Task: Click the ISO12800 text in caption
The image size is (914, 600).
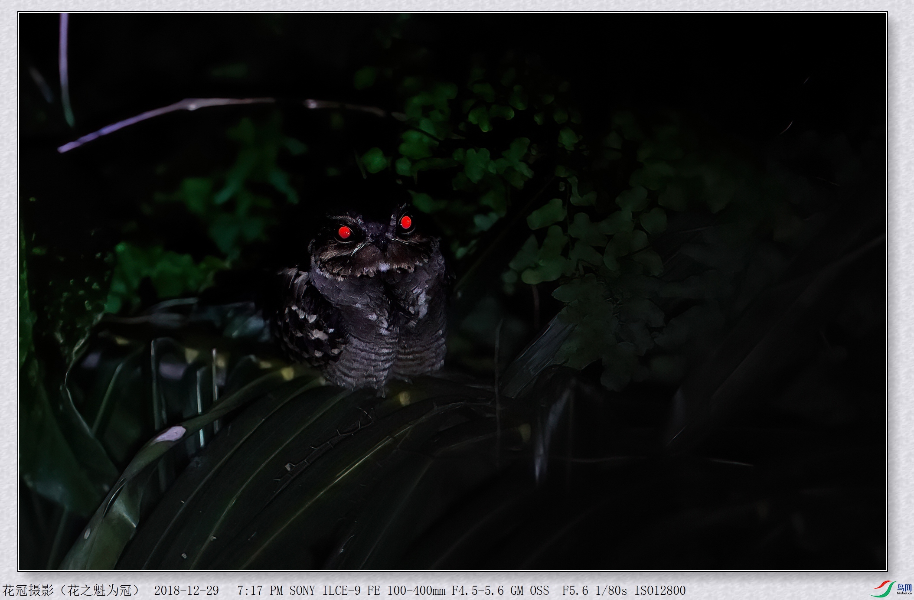Action: (660, 590)
